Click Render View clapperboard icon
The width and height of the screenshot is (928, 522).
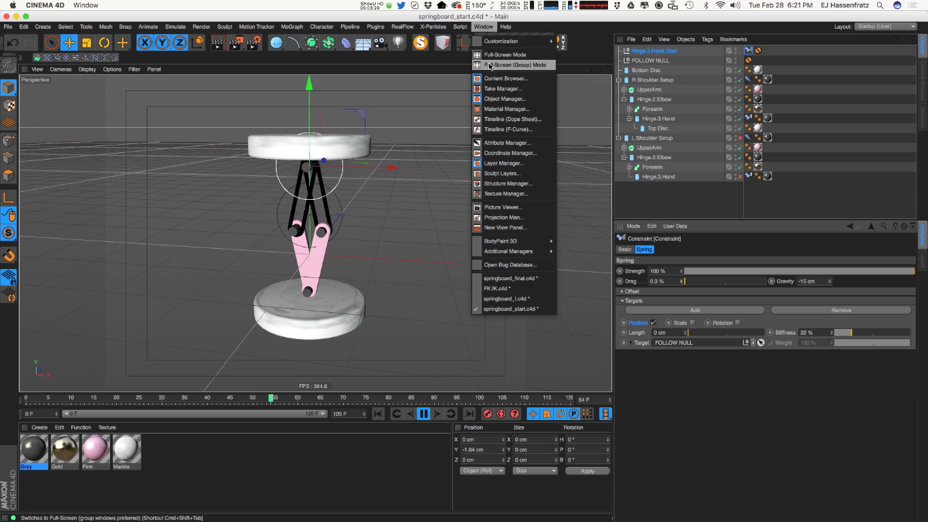(219, 43)
